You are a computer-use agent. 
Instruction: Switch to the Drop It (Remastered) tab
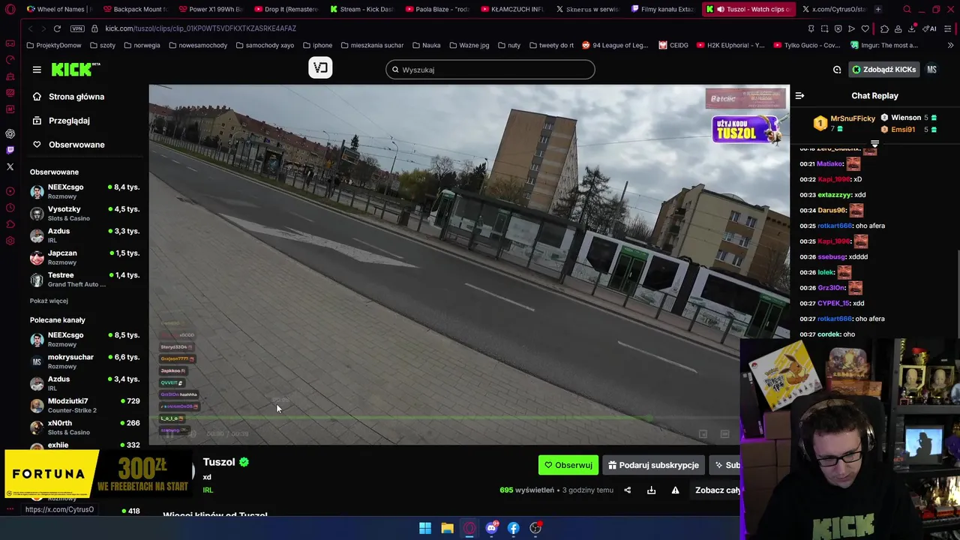[x=286, y=9]
